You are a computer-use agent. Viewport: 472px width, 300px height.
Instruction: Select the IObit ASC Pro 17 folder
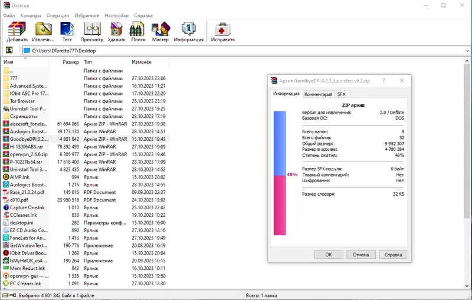click(86, 94)
